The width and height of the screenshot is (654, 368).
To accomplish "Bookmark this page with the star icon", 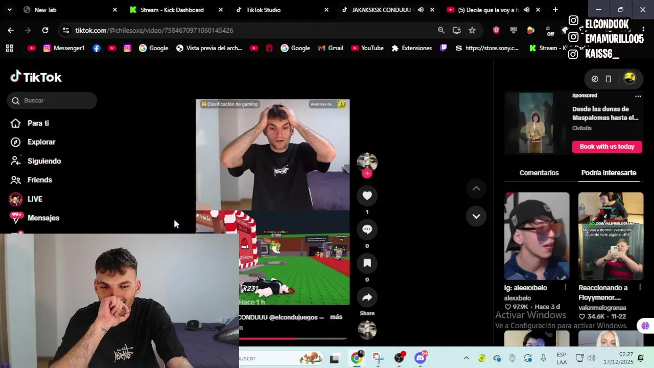I will [x=472, y=30].
